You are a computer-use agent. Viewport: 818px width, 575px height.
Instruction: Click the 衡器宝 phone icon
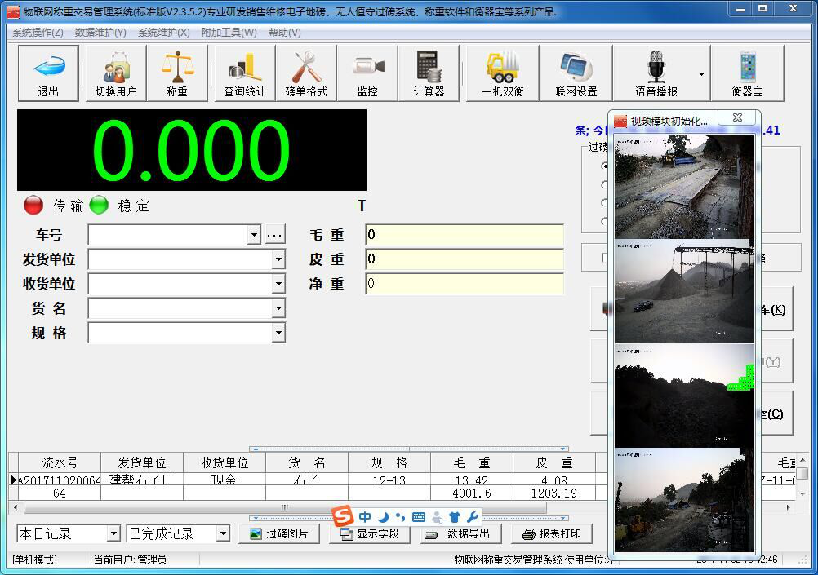[747, 73]
